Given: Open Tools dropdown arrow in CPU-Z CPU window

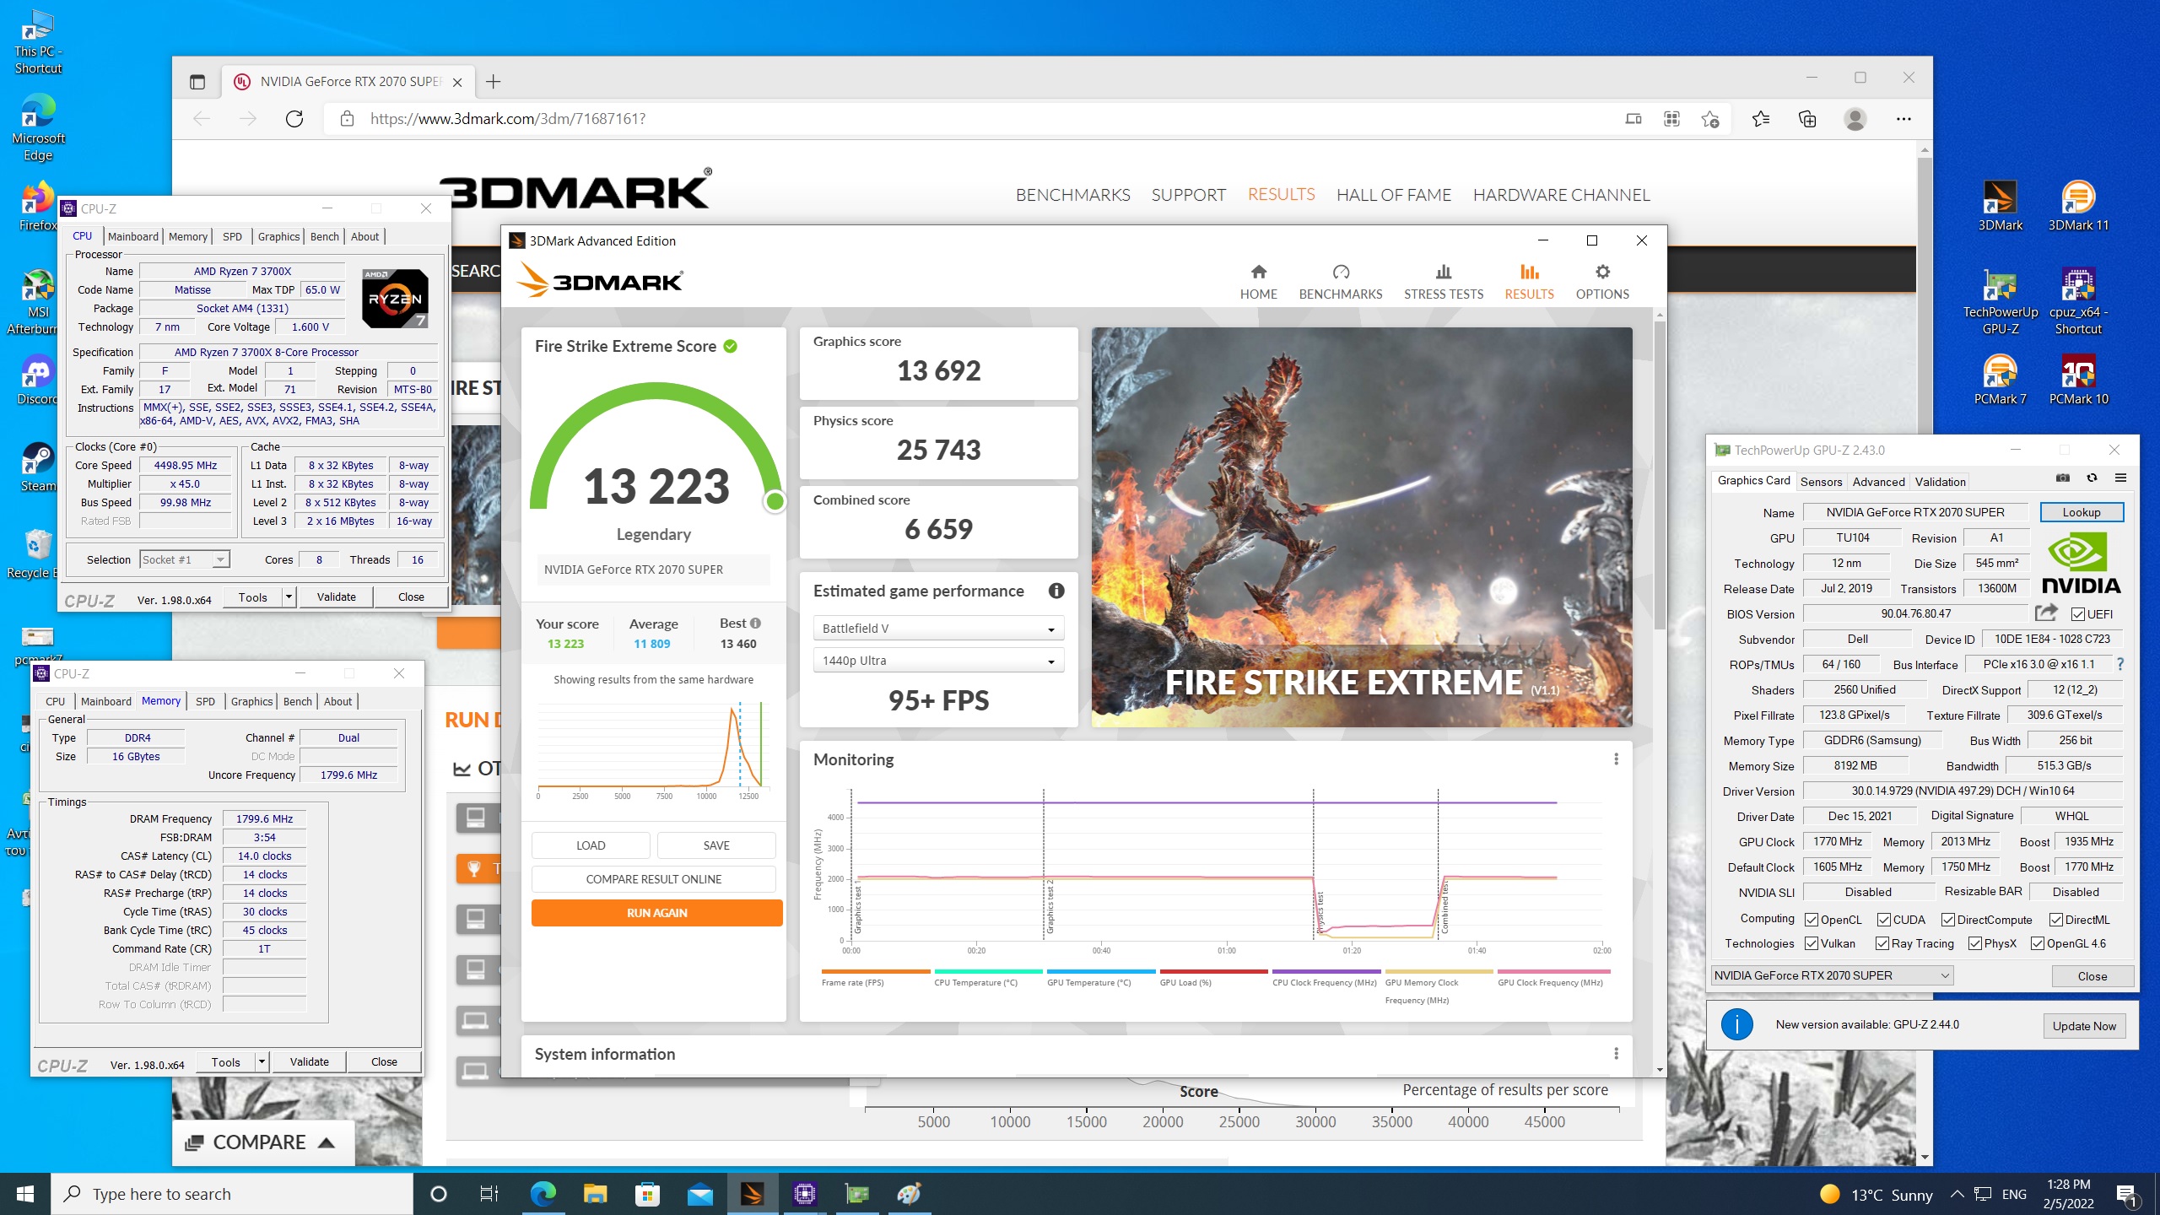Looking at the screenshot, I should tap(289, 597).
